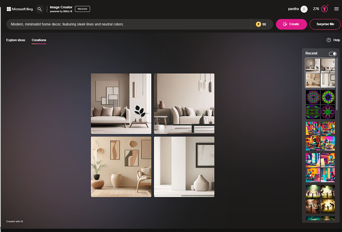The width and height of the screenshot is (342, 232).
Task: Click the Microsoft Bing logo
Action: pos(20,9)
